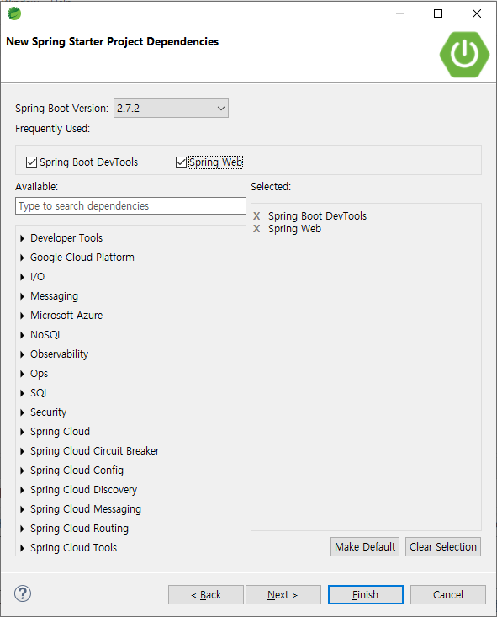
Task: Close the dependencies dialog
Action: pos(477,13)
